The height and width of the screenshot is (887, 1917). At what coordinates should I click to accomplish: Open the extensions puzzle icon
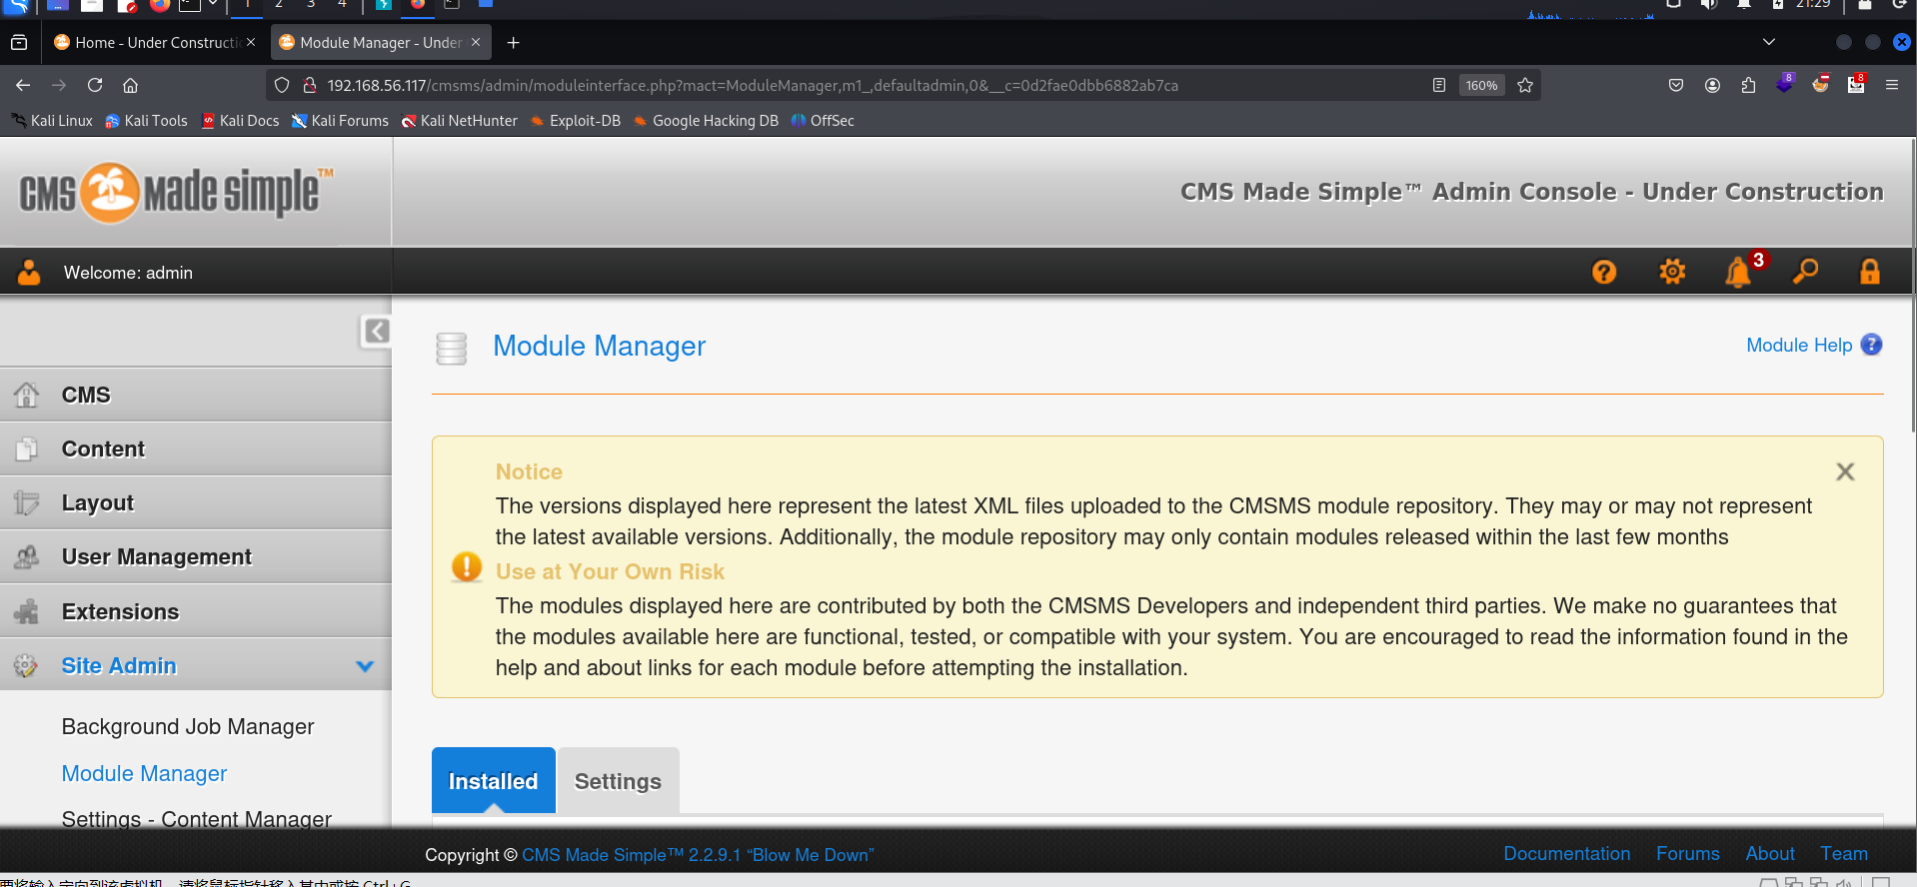[1748, 85]
